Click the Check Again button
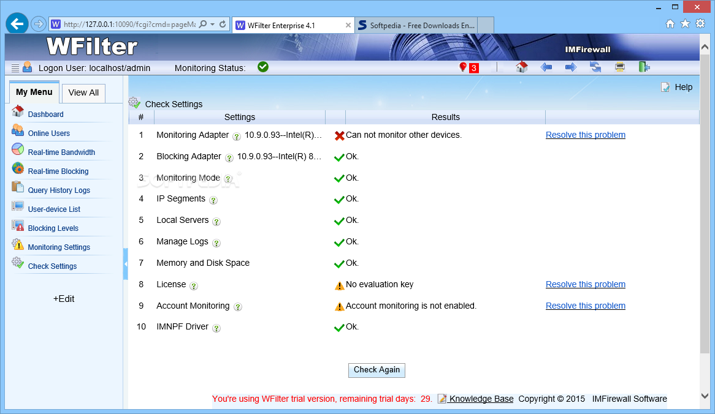This screenshot has height=414, width=715. click(377, 370)
